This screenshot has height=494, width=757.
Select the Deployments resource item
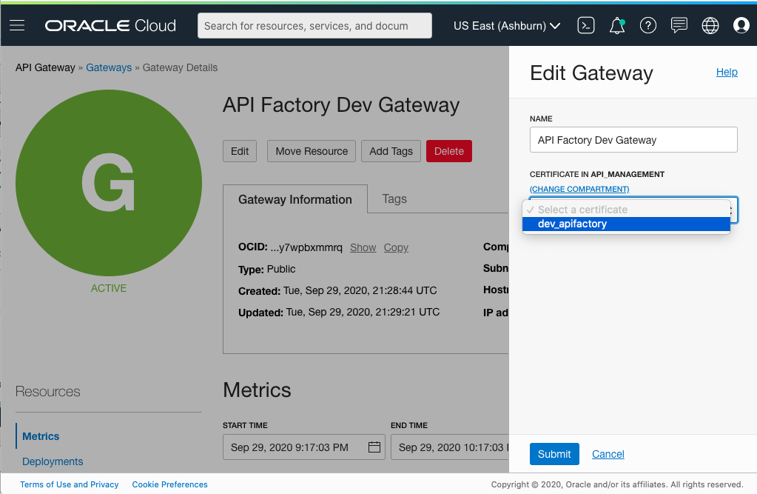pyautogui.click(x=52, y=461)
